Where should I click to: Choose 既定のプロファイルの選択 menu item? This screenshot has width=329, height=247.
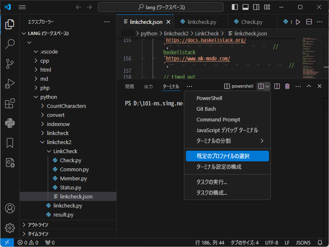click(223, 156)
